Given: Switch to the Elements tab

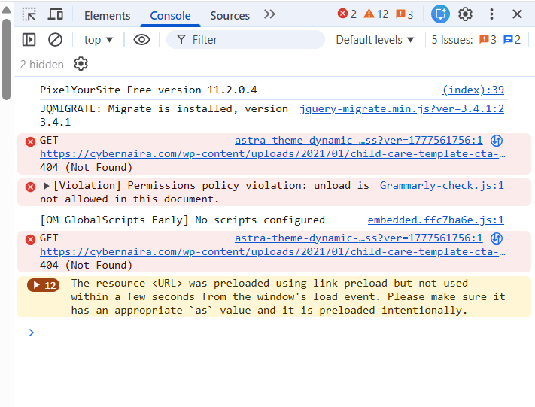Looking at the screenshot, I should 107,15.
